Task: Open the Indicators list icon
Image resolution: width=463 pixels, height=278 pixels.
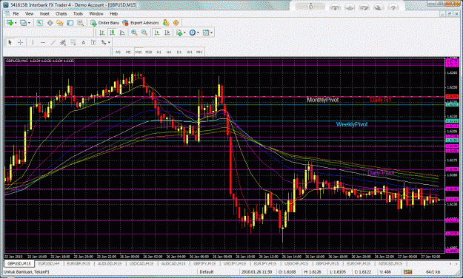Action: coord(179,33)
